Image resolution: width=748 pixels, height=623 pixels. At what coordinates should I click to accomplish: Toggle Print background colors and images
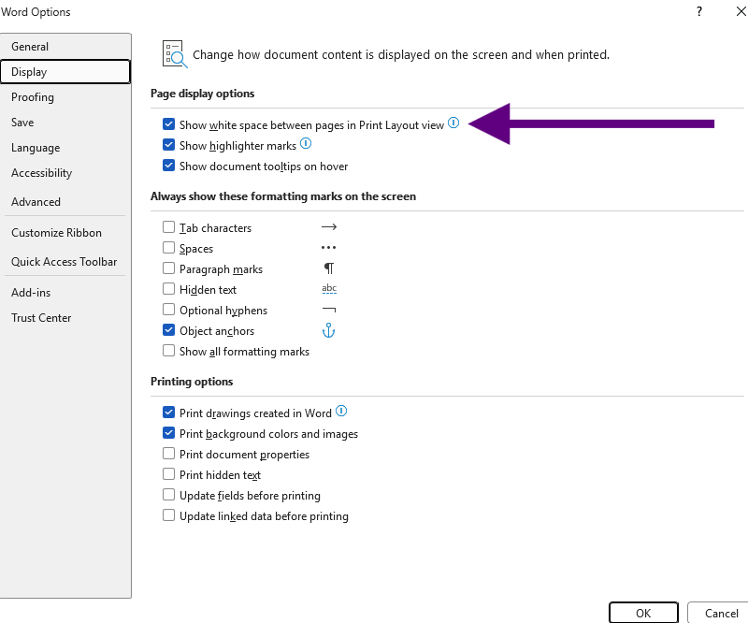(168, 432)
